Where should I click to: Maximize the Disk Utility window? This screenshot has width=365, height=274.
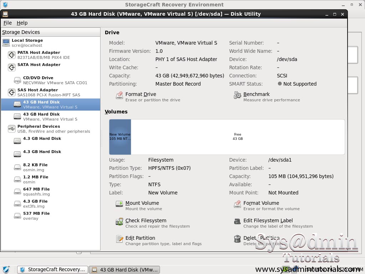(x=334, y=14)
